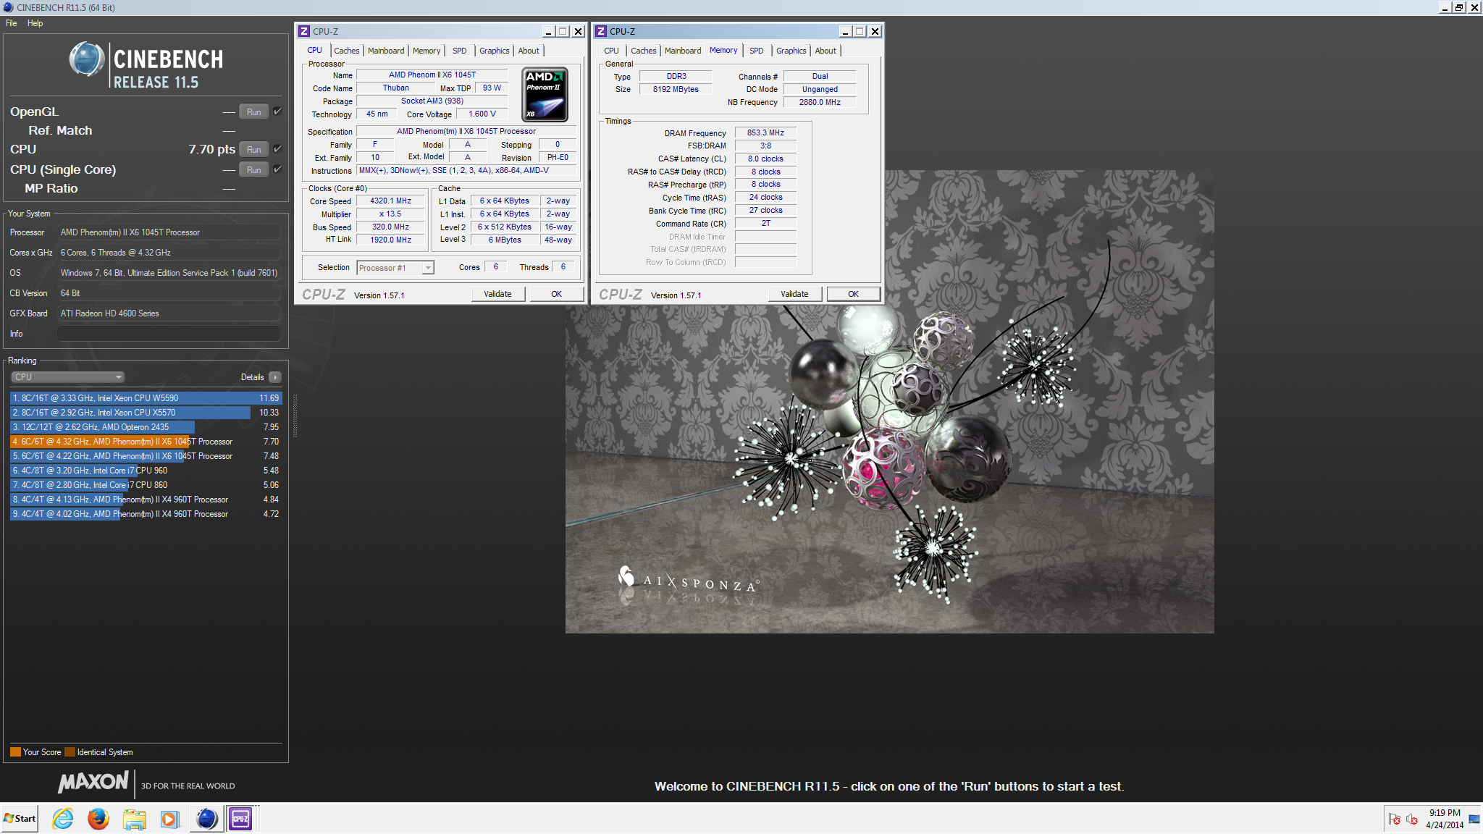Open Windows Media Player taskbar icon

(170, 819)
